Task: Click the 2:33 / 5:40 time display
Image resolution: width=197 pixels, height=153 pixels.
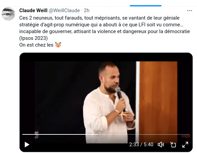Action: [x=141, y=145]
